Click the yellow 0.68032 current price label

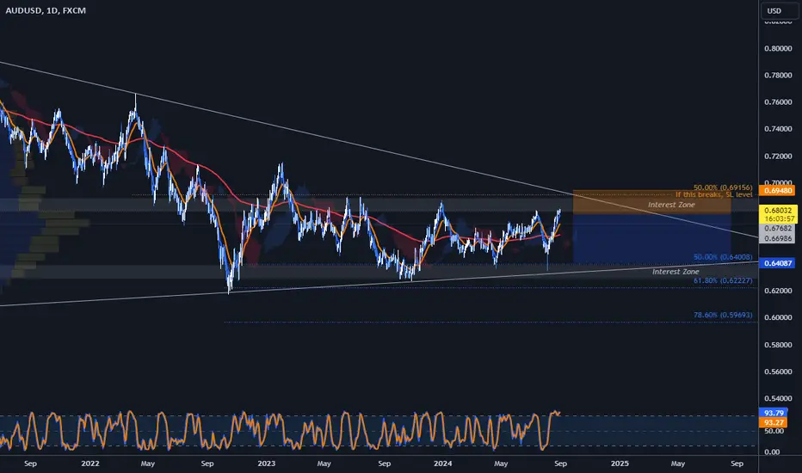click(x=777, y=210)
